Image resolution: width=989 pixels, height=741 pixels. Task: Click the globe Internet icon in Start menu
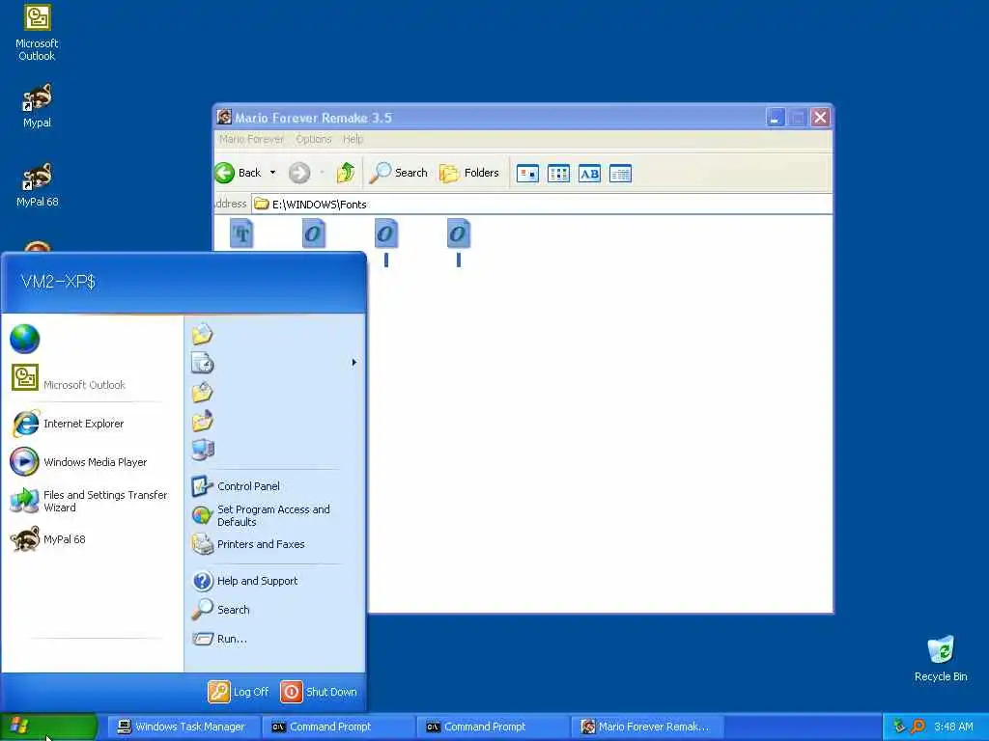click(x=24, y=339)
